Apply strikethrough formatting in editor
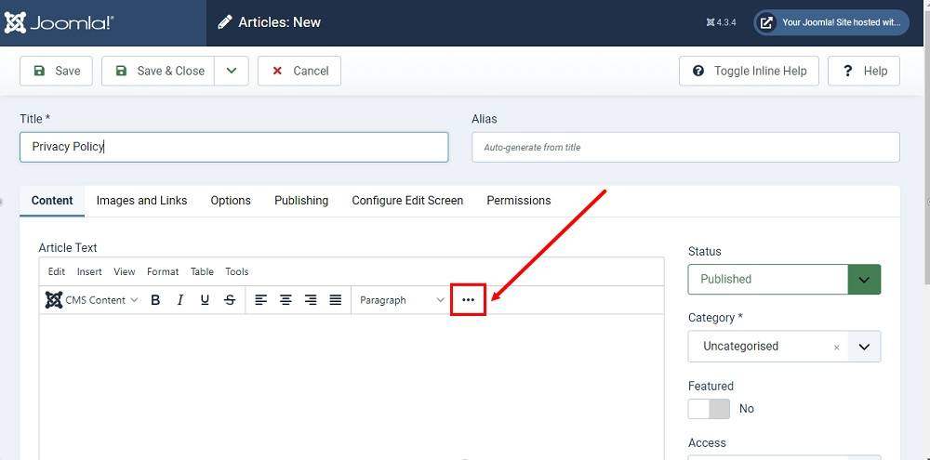Viewport: 930px width, 460px height. (230, 300)
